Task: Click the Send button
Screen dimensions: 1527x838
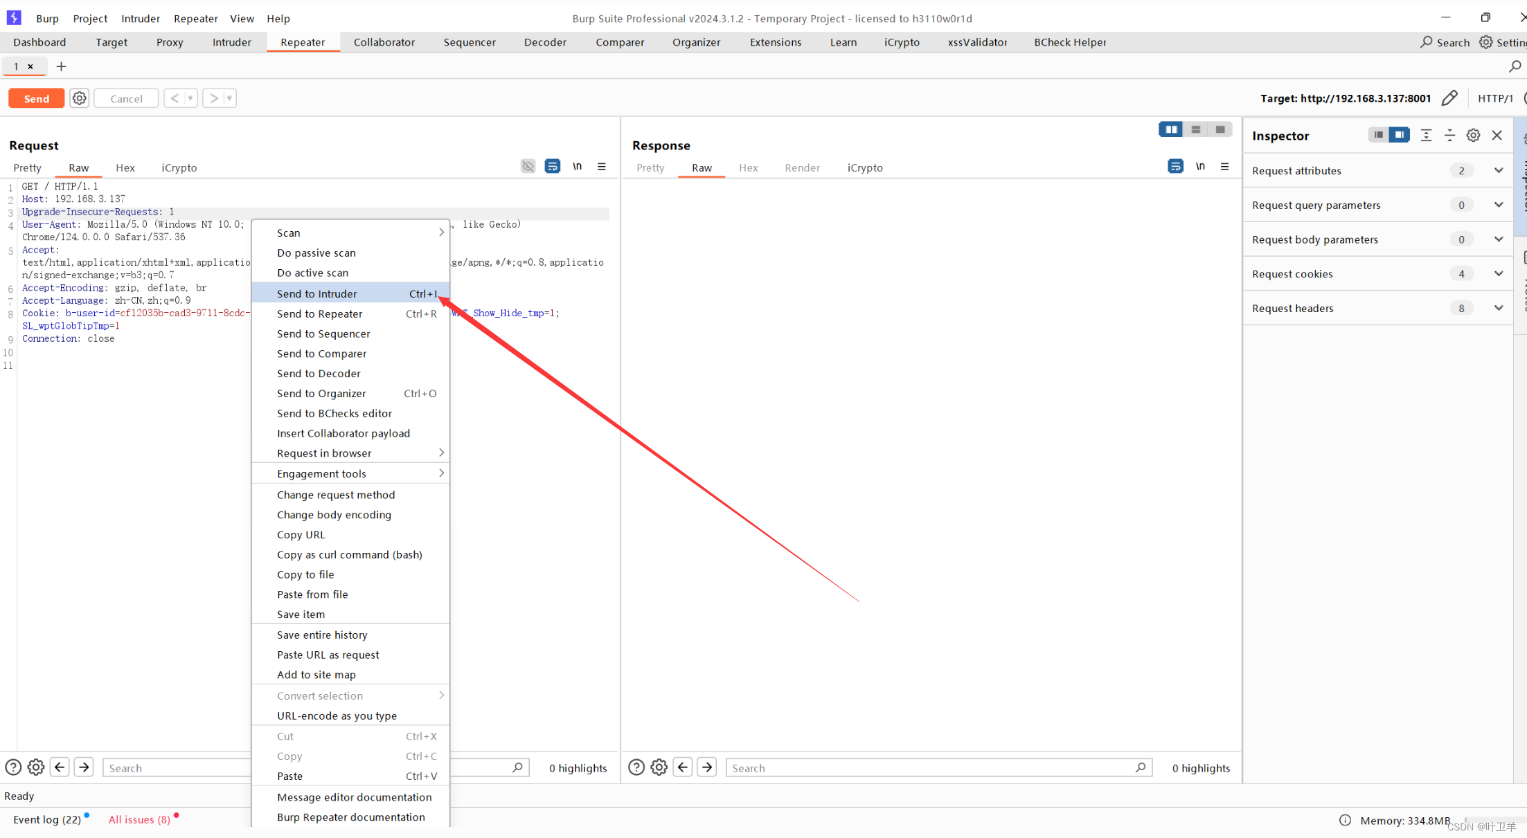Action: (x=37, y=98)
